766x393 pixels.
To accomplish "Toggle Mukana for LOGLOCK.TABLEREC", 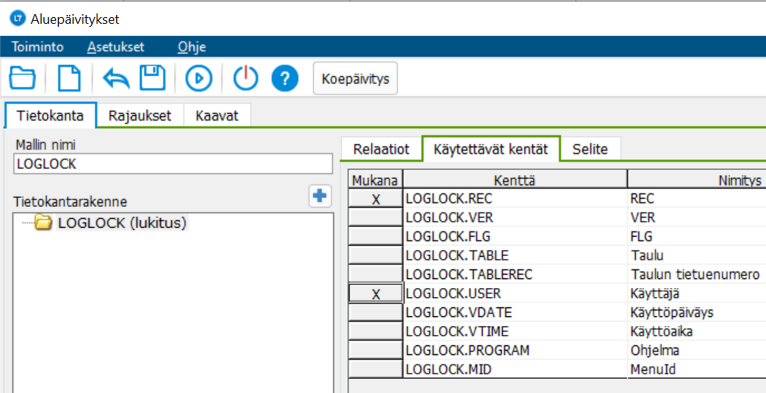I will [x=375, y=274].
